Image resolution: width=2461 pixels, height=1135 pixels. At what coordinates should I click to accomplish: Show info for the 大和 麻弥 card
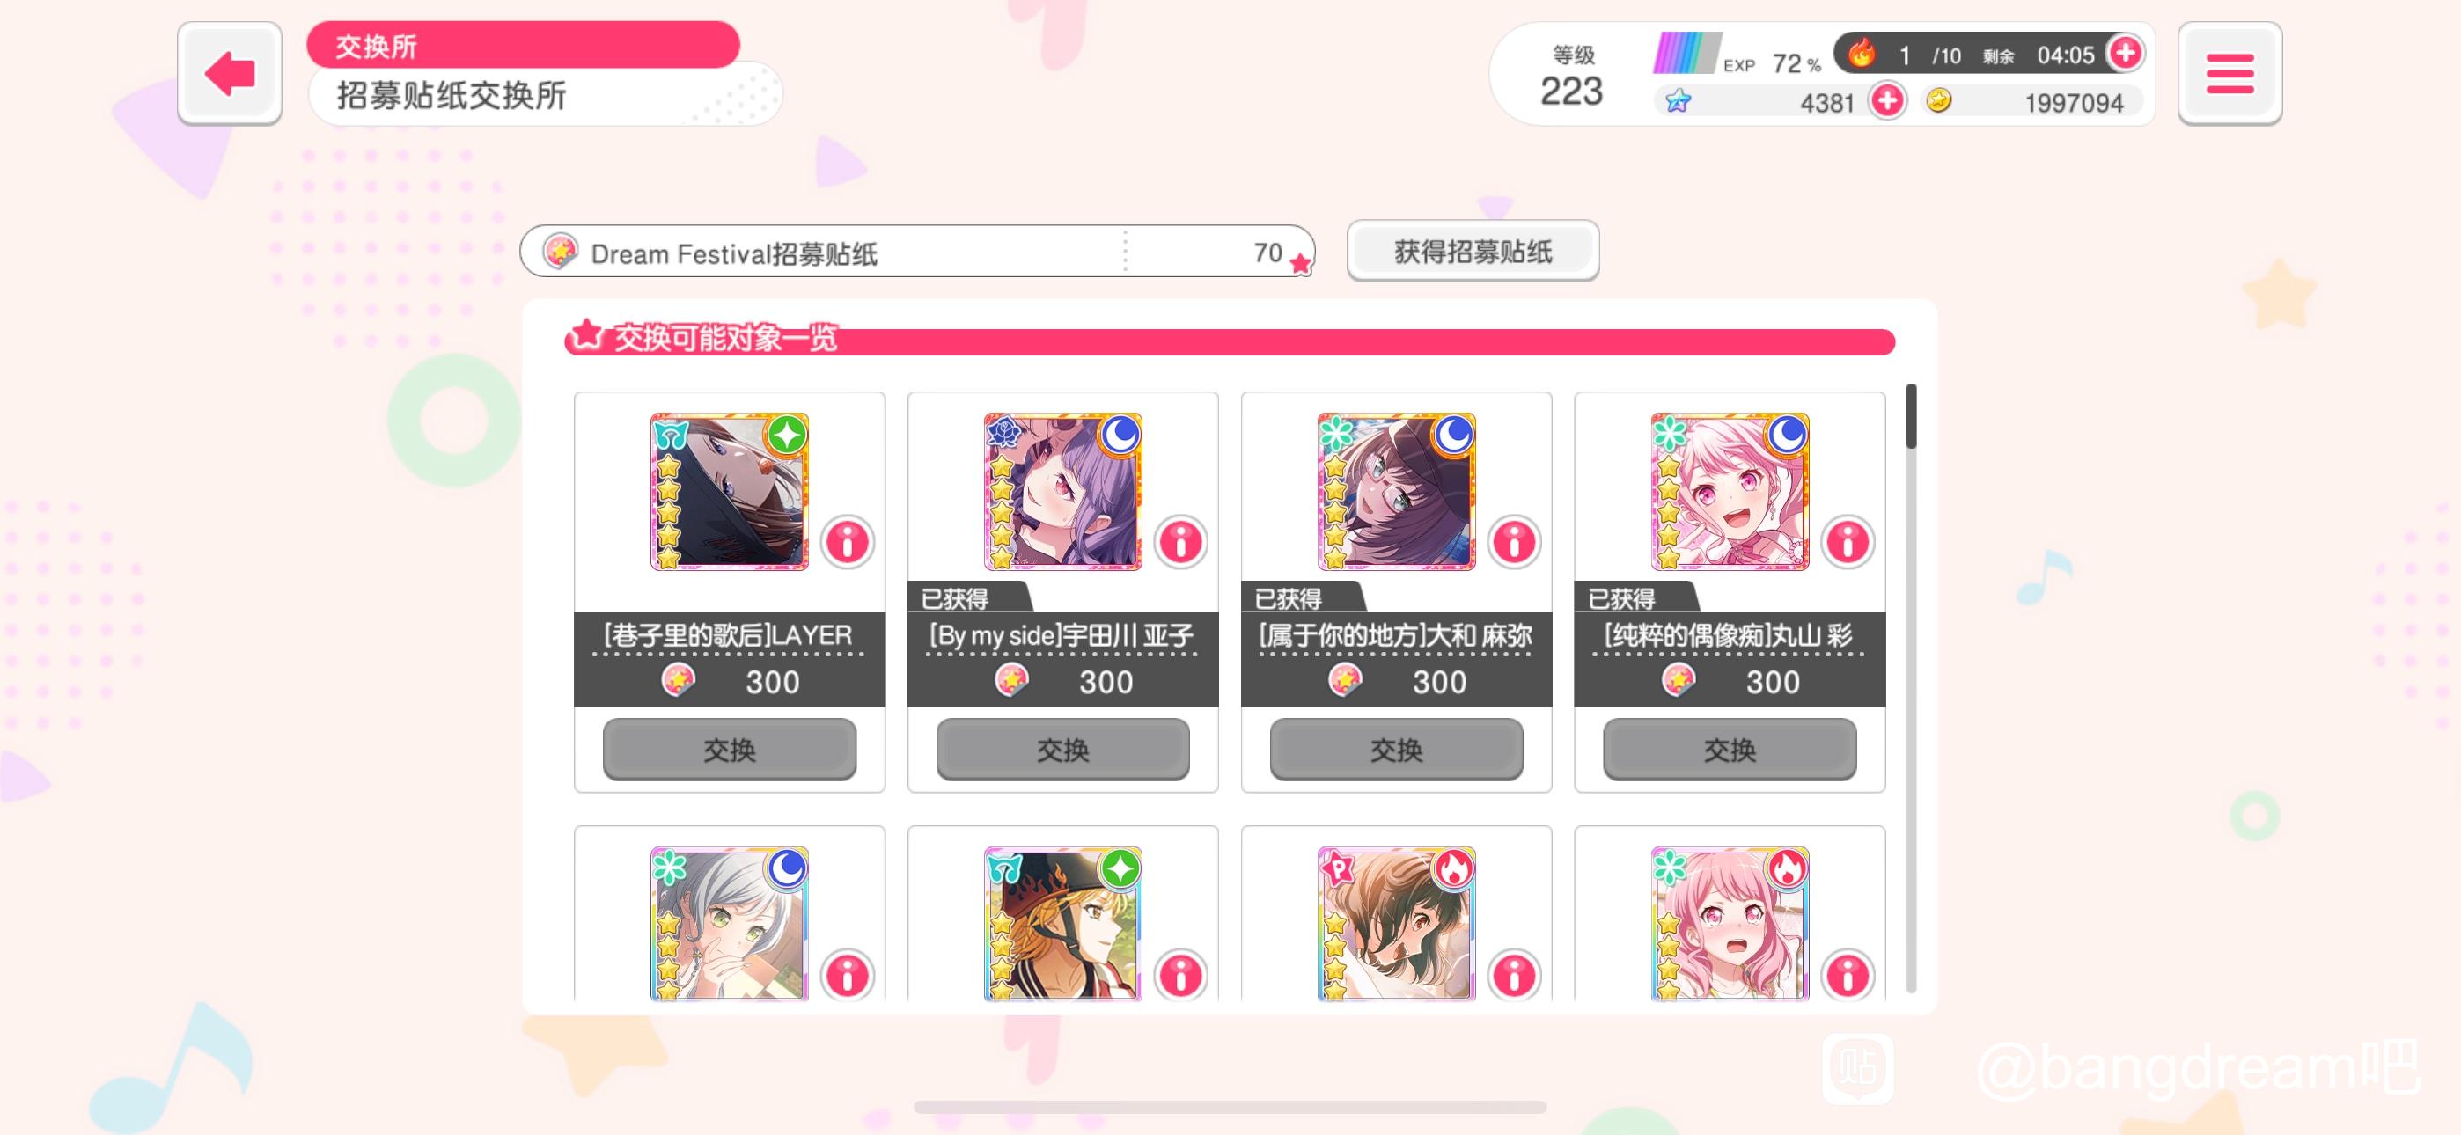1514,542
